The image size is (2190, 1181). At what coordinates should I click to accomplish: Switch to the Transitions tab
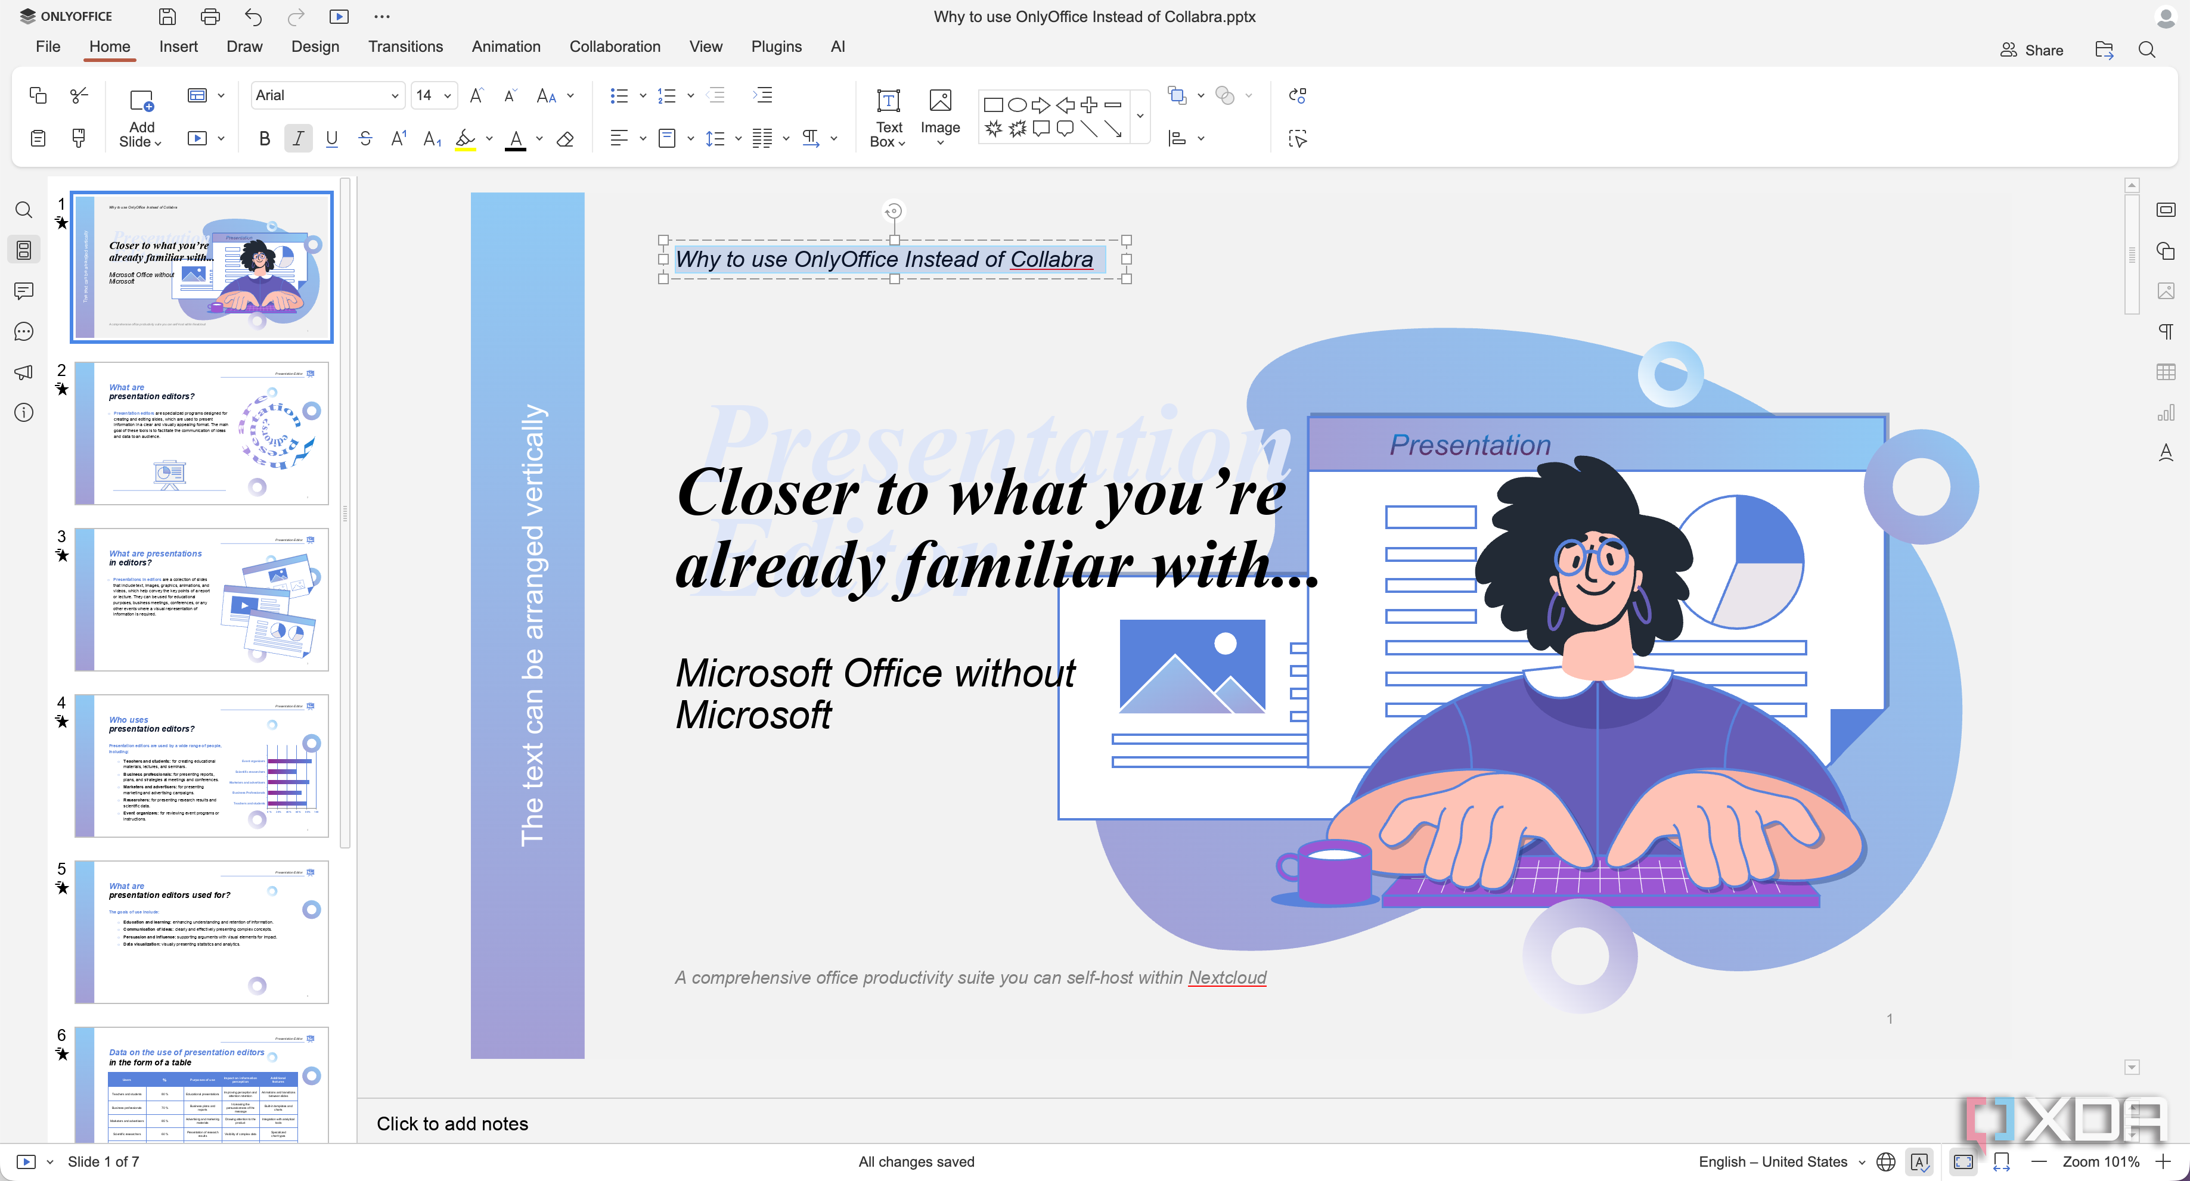point(405,46)
